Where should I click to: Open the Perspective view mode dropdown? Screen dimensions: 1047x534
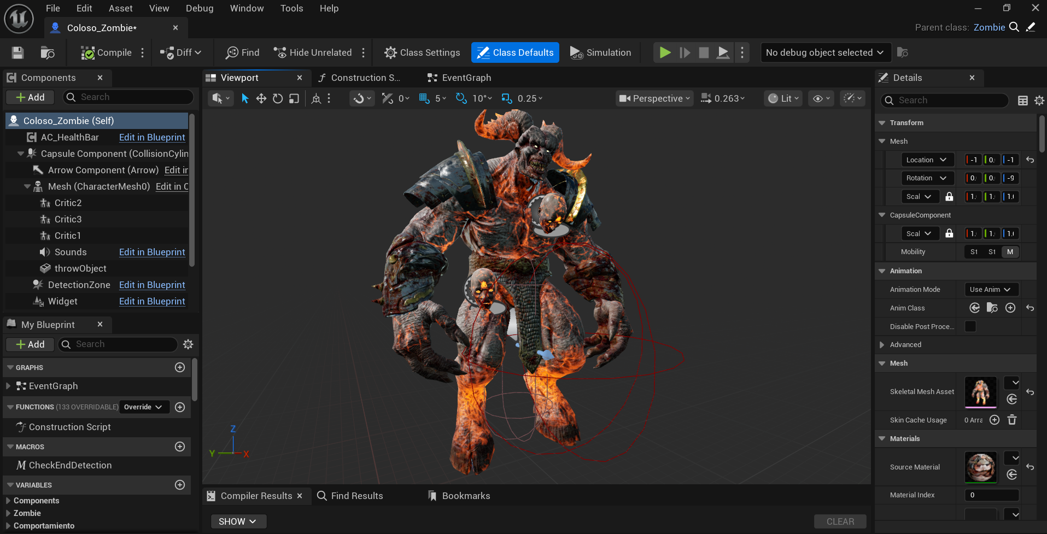point(654,98)
